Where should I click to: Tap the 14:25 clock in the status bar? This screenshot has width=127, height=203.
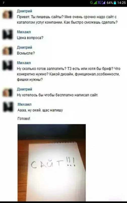(121, 3)
